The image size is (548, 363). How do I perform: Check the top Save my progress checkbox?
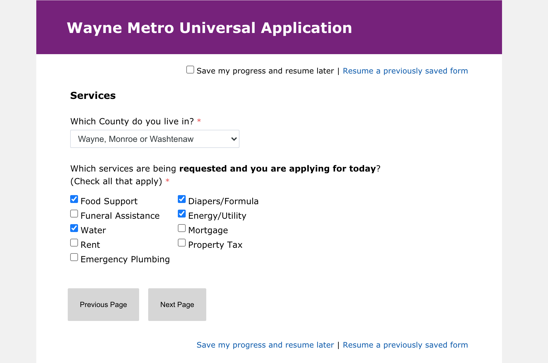click(x=190, y=70)
